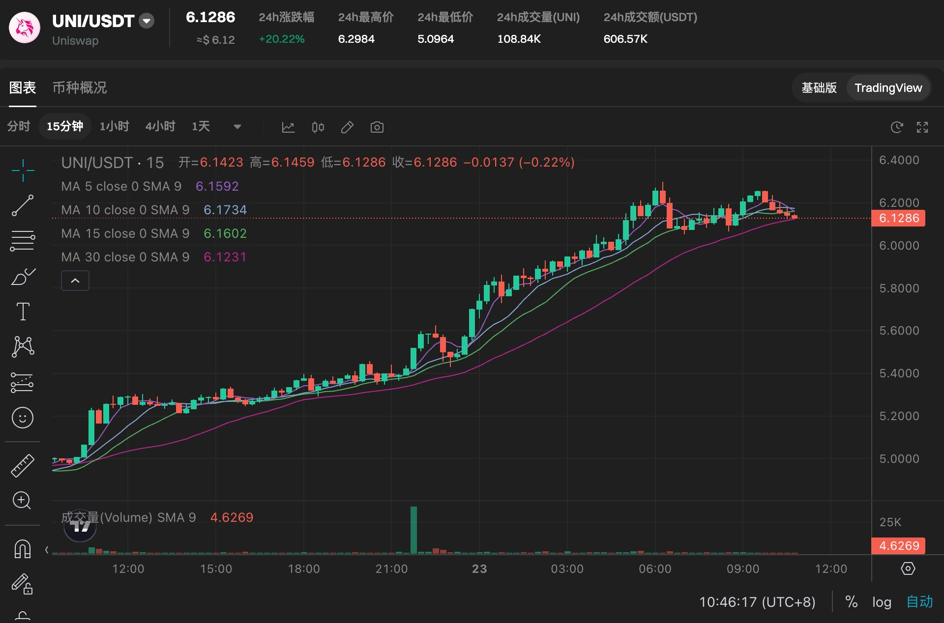The image size is (944, 623).
Task: Select the crosshair cursor tool
Action: click(23, 170)
